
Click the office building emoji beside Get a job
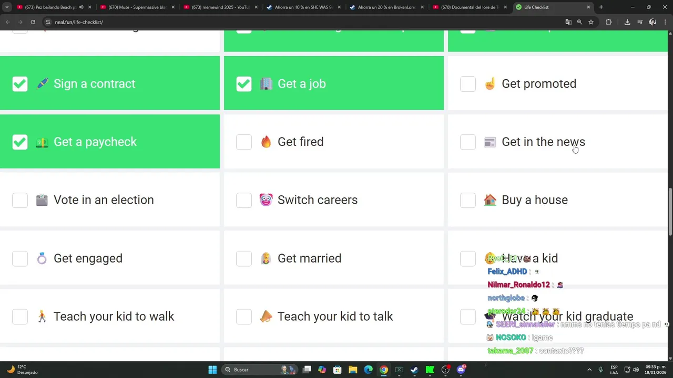[x=266, y=83]
